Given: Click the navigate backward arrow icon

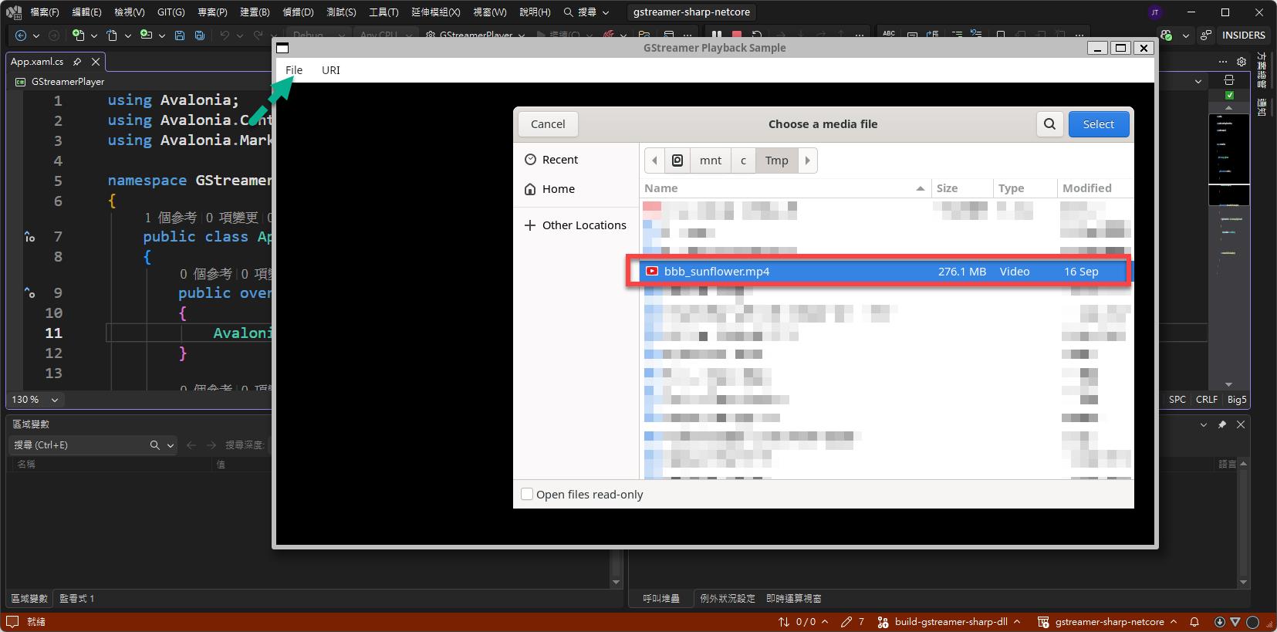Looking at the screenshot, I should (x=21, y=35).
